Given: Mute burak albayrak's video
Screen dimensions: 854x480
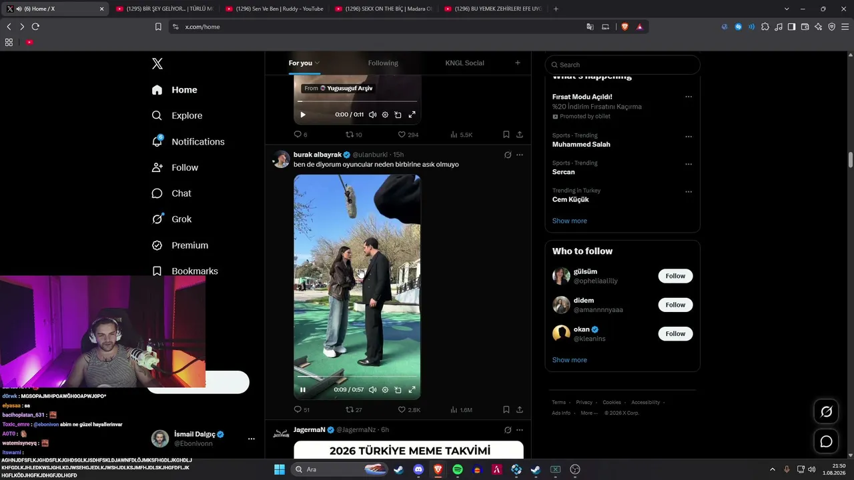Looking at the screenshot, I should (372, 390).
